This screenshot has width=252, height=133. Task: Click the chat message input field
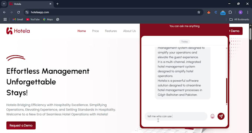click(176, 116)
